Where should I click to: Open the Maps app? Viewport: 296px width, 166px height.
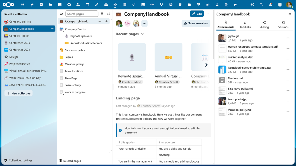tap(162, 4)
